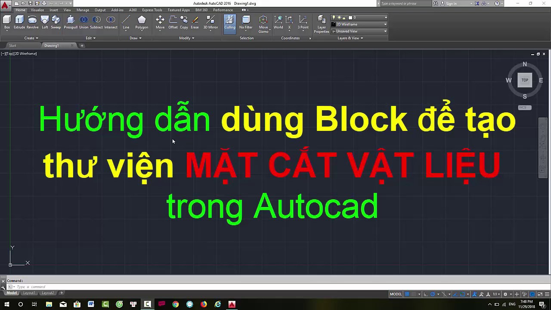Select the Copy tool
The image size is (551, 310).
click(x=184, y=22)
